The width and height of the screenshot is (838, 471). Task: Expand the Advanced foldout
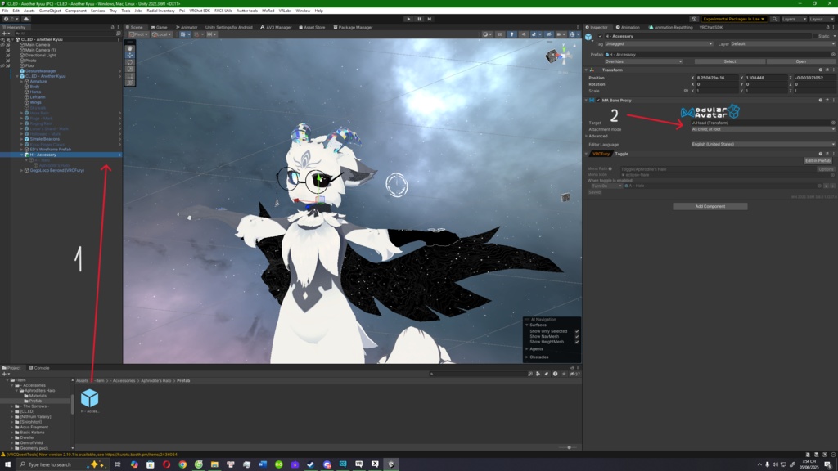(586, 137)
